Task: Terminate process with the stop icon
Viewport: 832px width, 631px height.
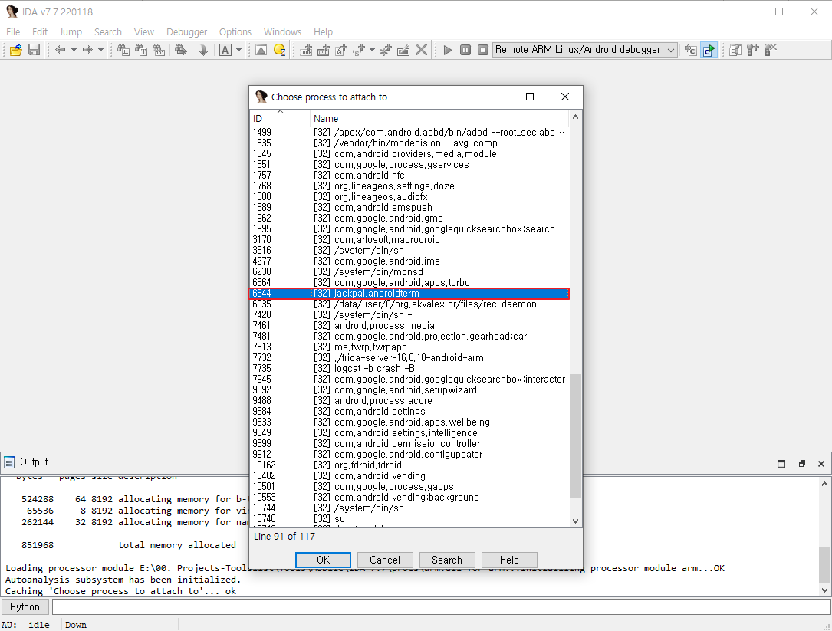Action: [483, 50]
